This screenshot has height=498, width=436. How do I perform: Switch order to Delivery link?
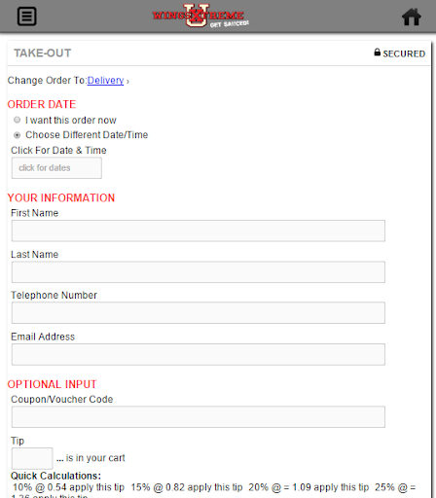tap(105, 81)
